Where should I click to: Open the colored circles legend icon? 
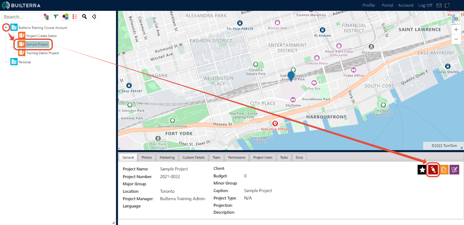pyautogui.click(x=66, y=17)
